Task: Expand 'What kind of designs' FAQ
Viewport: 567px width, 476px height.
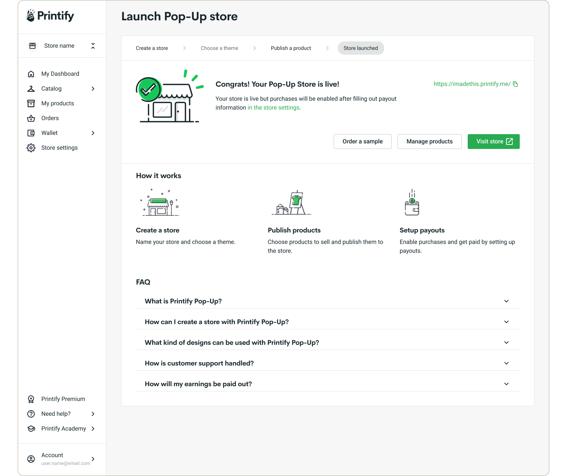Action: pyautogui.click(x=328, y=343)
